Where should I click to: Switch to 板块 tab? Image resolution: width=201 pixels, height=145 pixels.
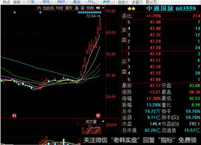point(46,2)
